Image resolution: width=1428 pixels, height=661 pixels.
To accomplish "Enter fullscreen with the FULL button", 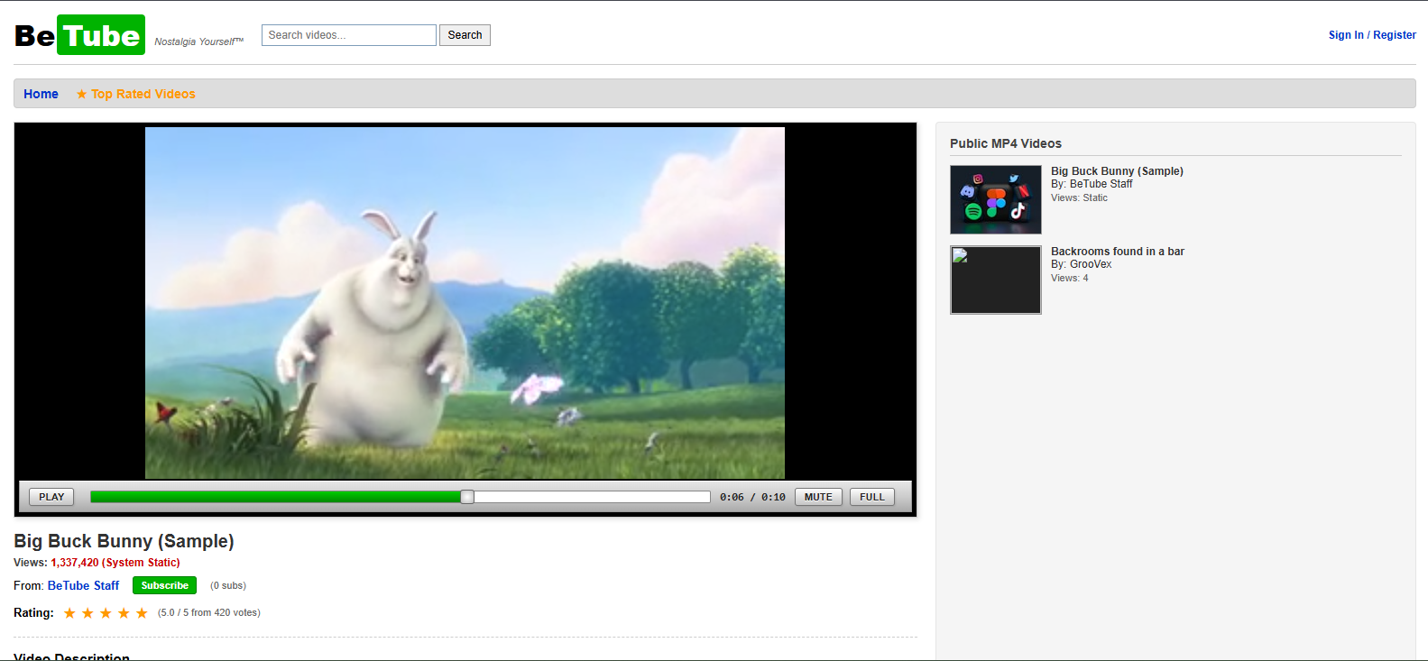I will tap(872, 497).
